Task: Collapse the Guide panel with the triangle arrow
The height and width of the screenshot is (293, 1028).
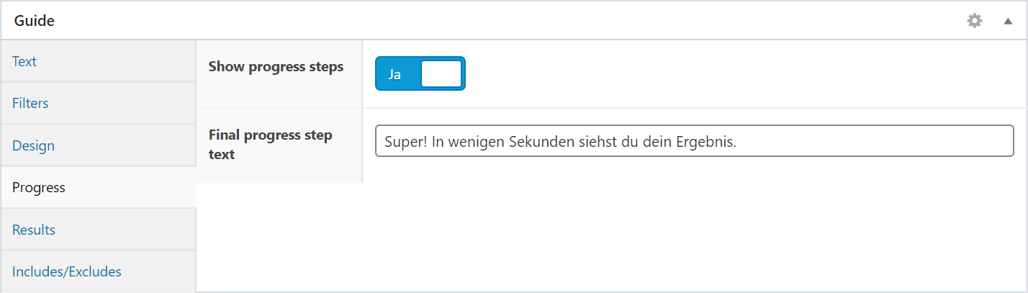Action: (1008, 22)
